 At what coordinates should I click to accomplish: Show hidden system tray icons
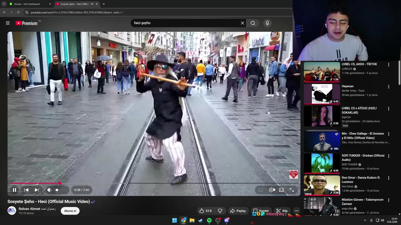(365, 220)
